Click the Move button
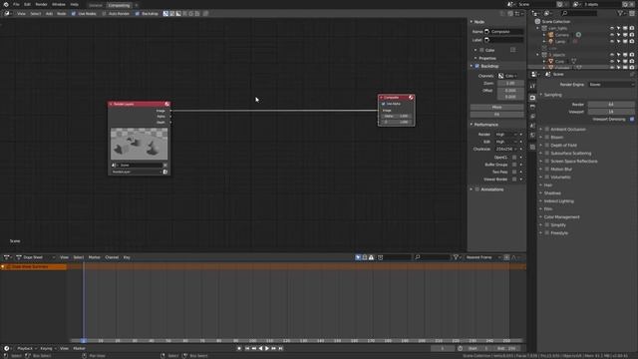 [x=496, y=107]
